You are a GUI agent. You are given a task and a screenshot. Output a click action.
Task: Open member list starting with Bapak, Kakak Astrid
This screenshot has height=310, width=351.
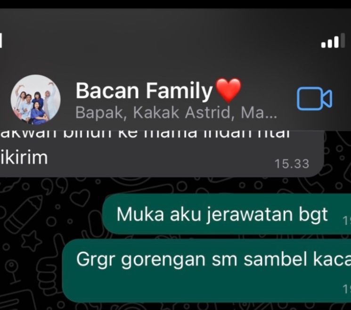176,112
